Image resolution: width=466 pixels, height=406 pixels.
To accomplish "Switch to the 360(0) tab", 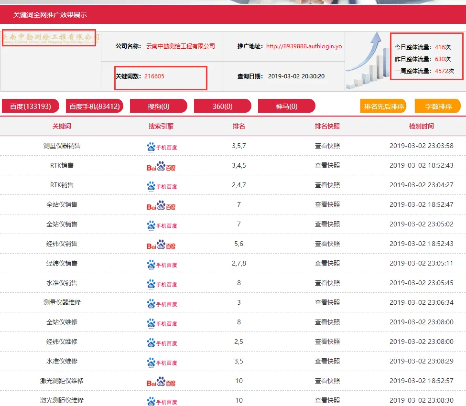I will click(223, 106).
